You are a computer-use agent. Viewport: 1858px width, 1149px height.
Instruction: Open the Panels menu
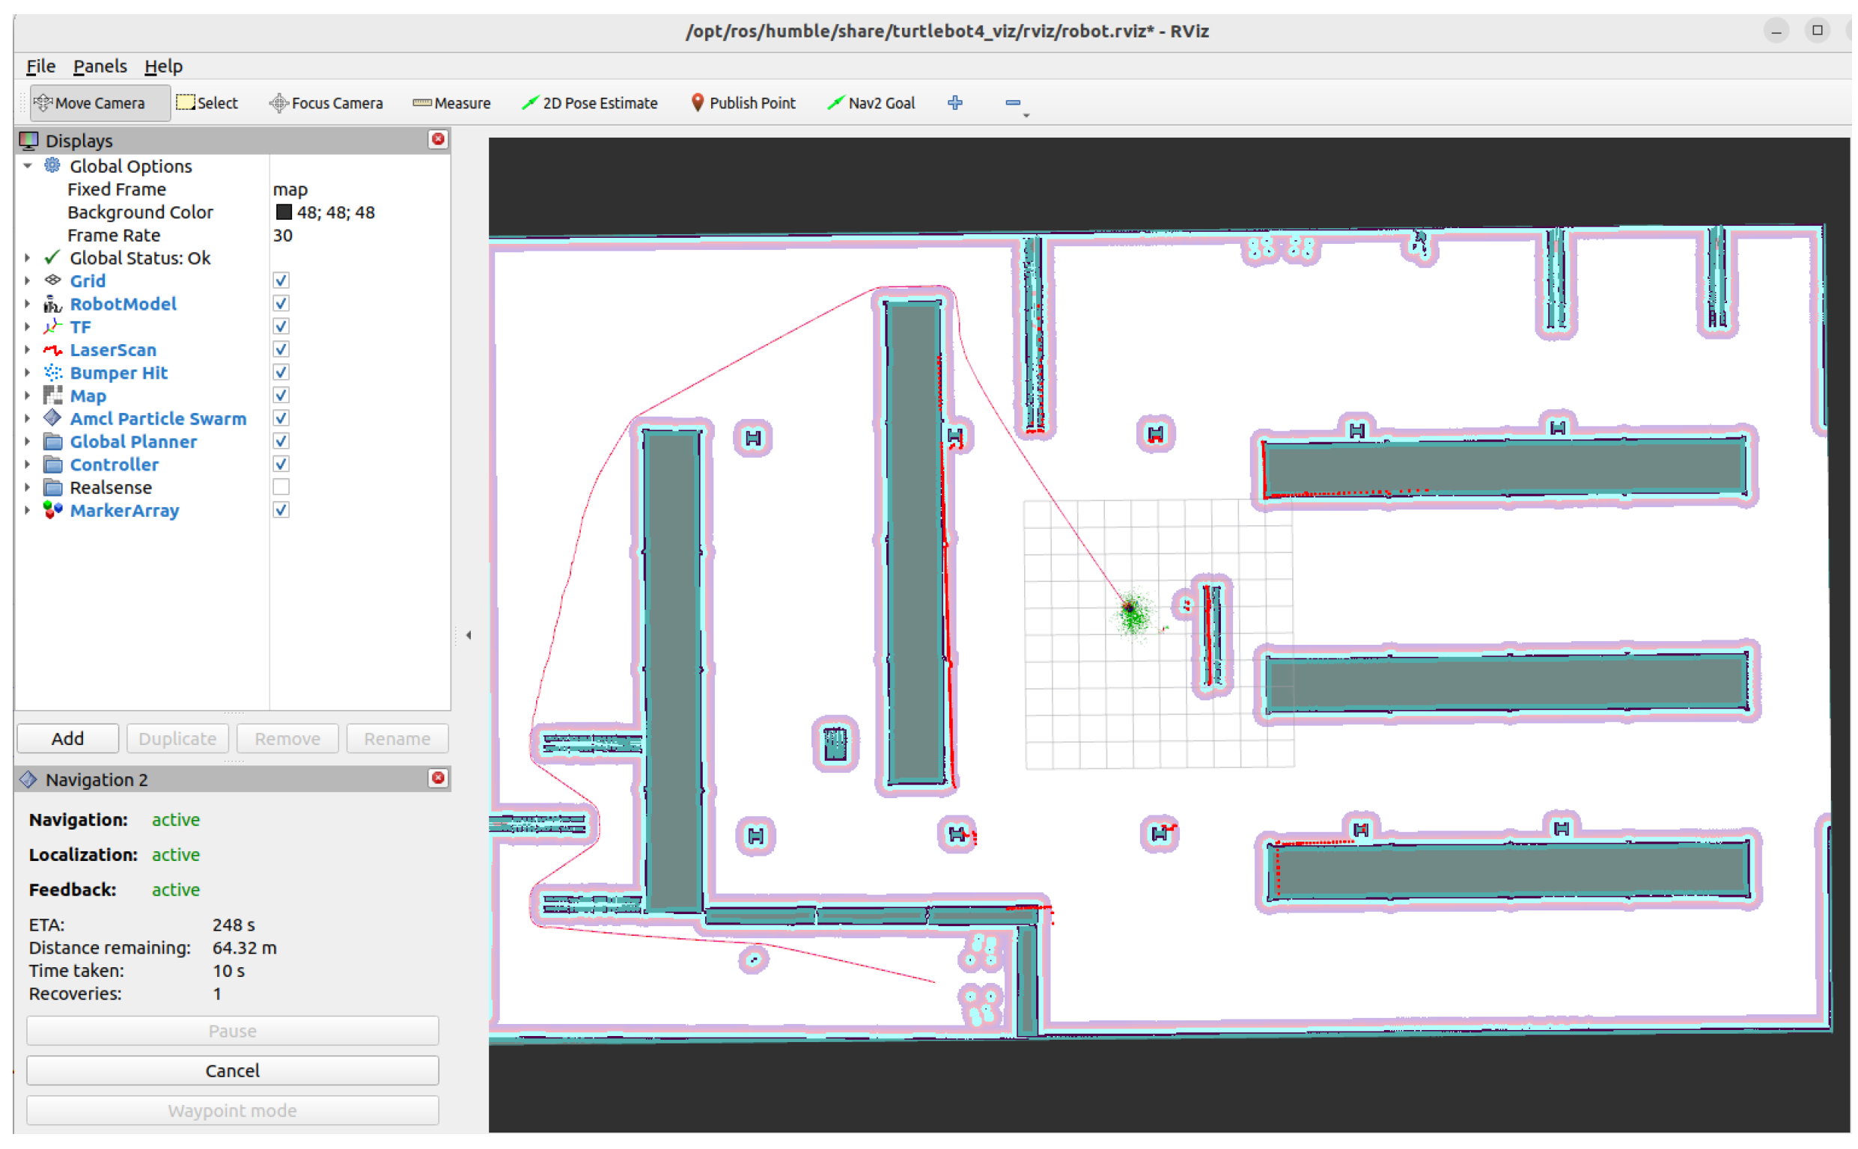100,66
